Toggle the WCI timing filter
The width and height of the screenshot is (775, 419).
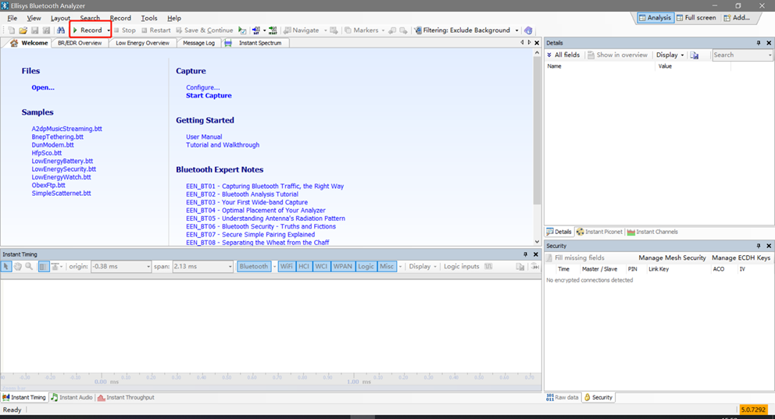pyautogui.click(x=321, y=267)
